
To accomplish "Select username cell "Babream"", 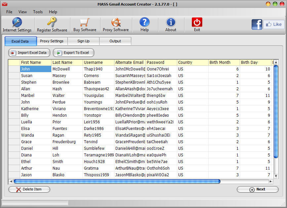I will [99, 82].
